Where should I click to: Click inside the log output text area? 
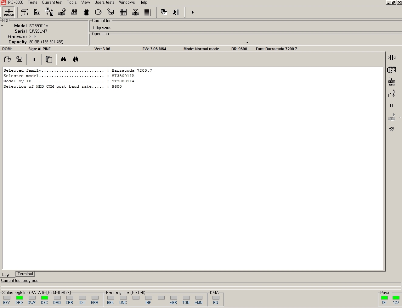pyautogui.click(x=193, y=168)
